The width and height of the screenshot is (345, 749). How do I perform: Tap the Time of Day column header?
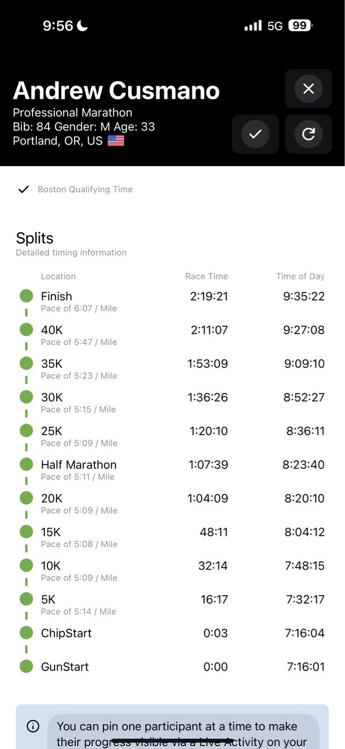pyautogui.click(x=300, y=276)
